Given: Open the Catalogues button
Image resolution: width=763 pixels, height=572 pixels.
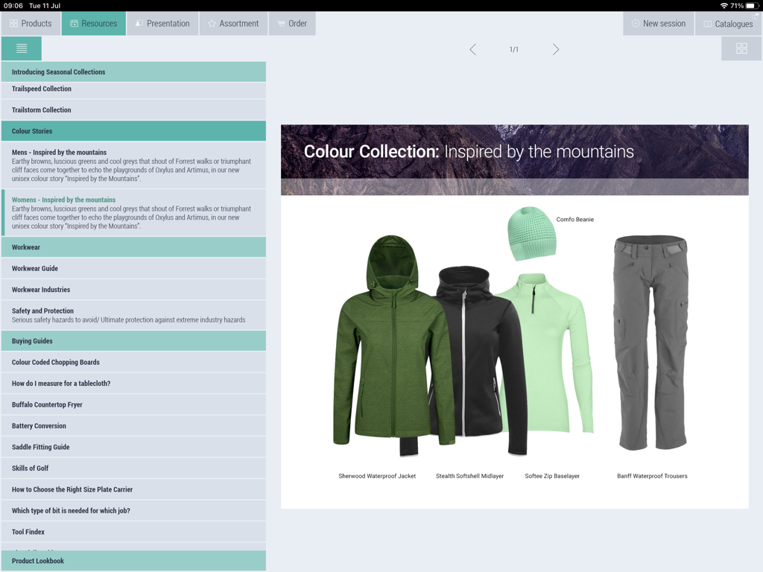Looking at the screenshot, I should [728, 24].
